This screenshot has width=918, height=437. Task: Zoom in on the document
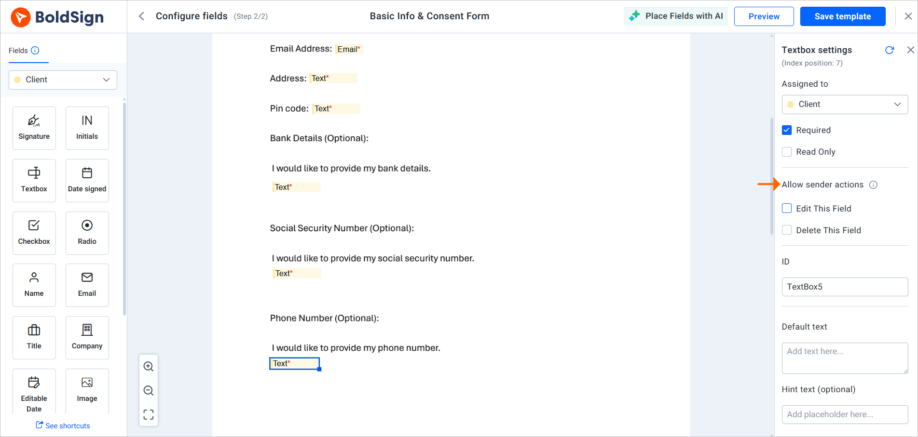(149, 367)
